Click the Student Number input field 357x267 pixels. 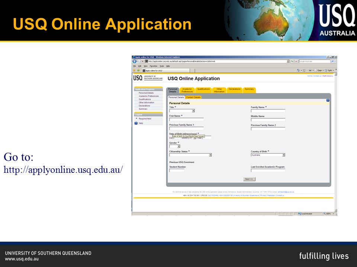[177, 170]
